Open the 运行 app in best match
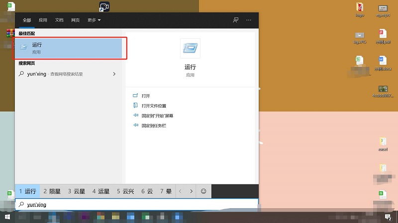Image resolution: width=398 pixels, height=223 pixels. click(x=69, y=48)
